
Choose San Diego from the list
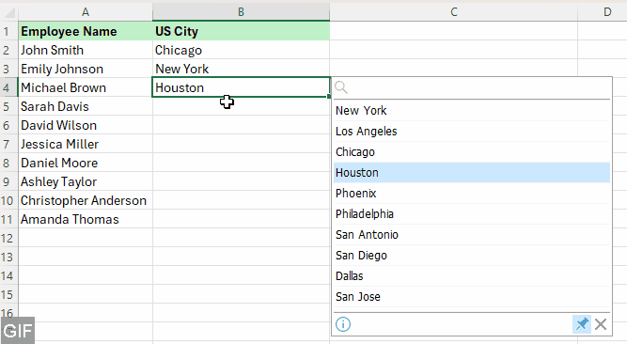tap(472, 256)
